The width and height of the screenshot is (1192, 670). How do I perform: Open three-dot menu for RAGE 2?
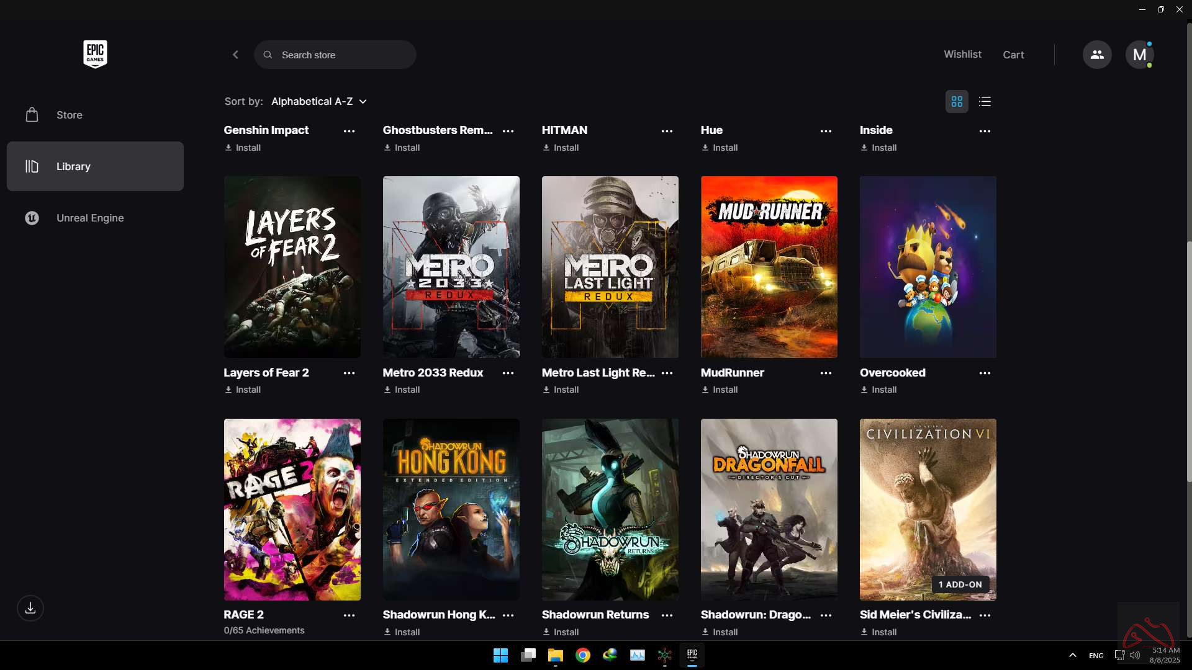click(x=349, y=615)
